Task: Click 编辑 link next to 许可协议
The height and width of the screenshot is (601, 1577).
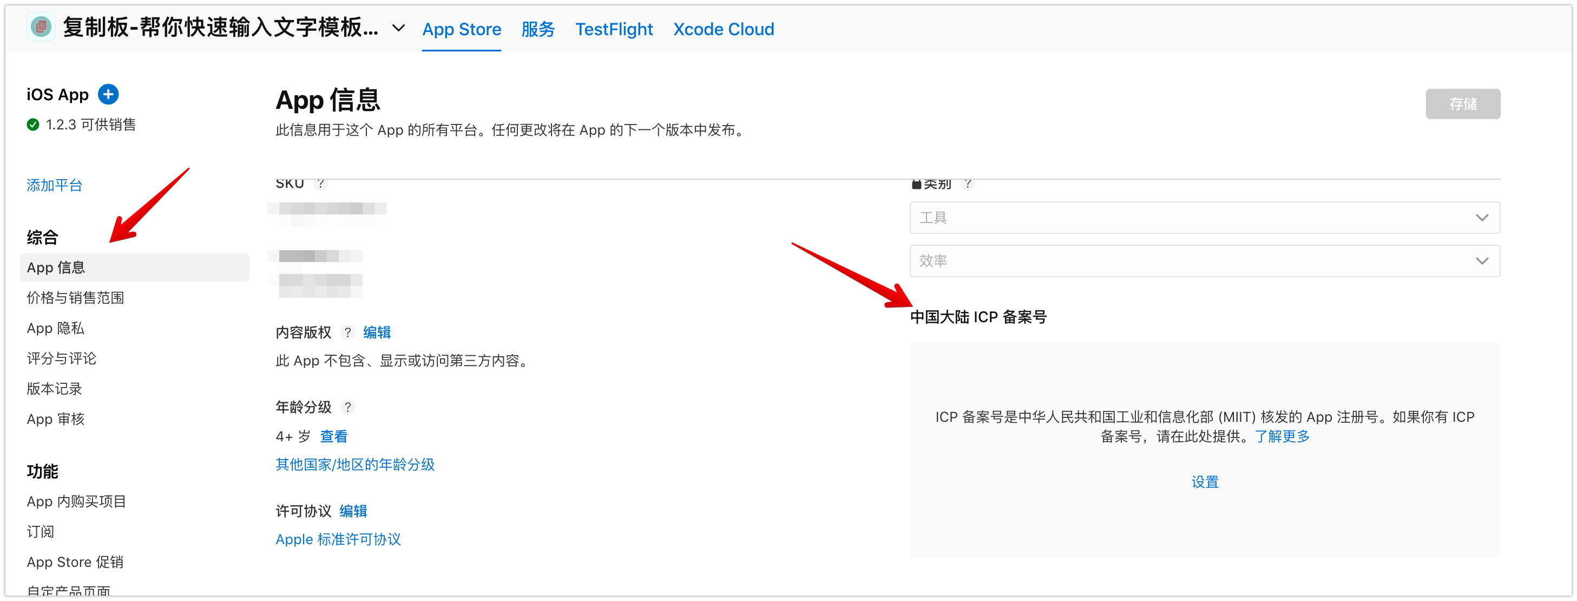Action: [353, 511]
